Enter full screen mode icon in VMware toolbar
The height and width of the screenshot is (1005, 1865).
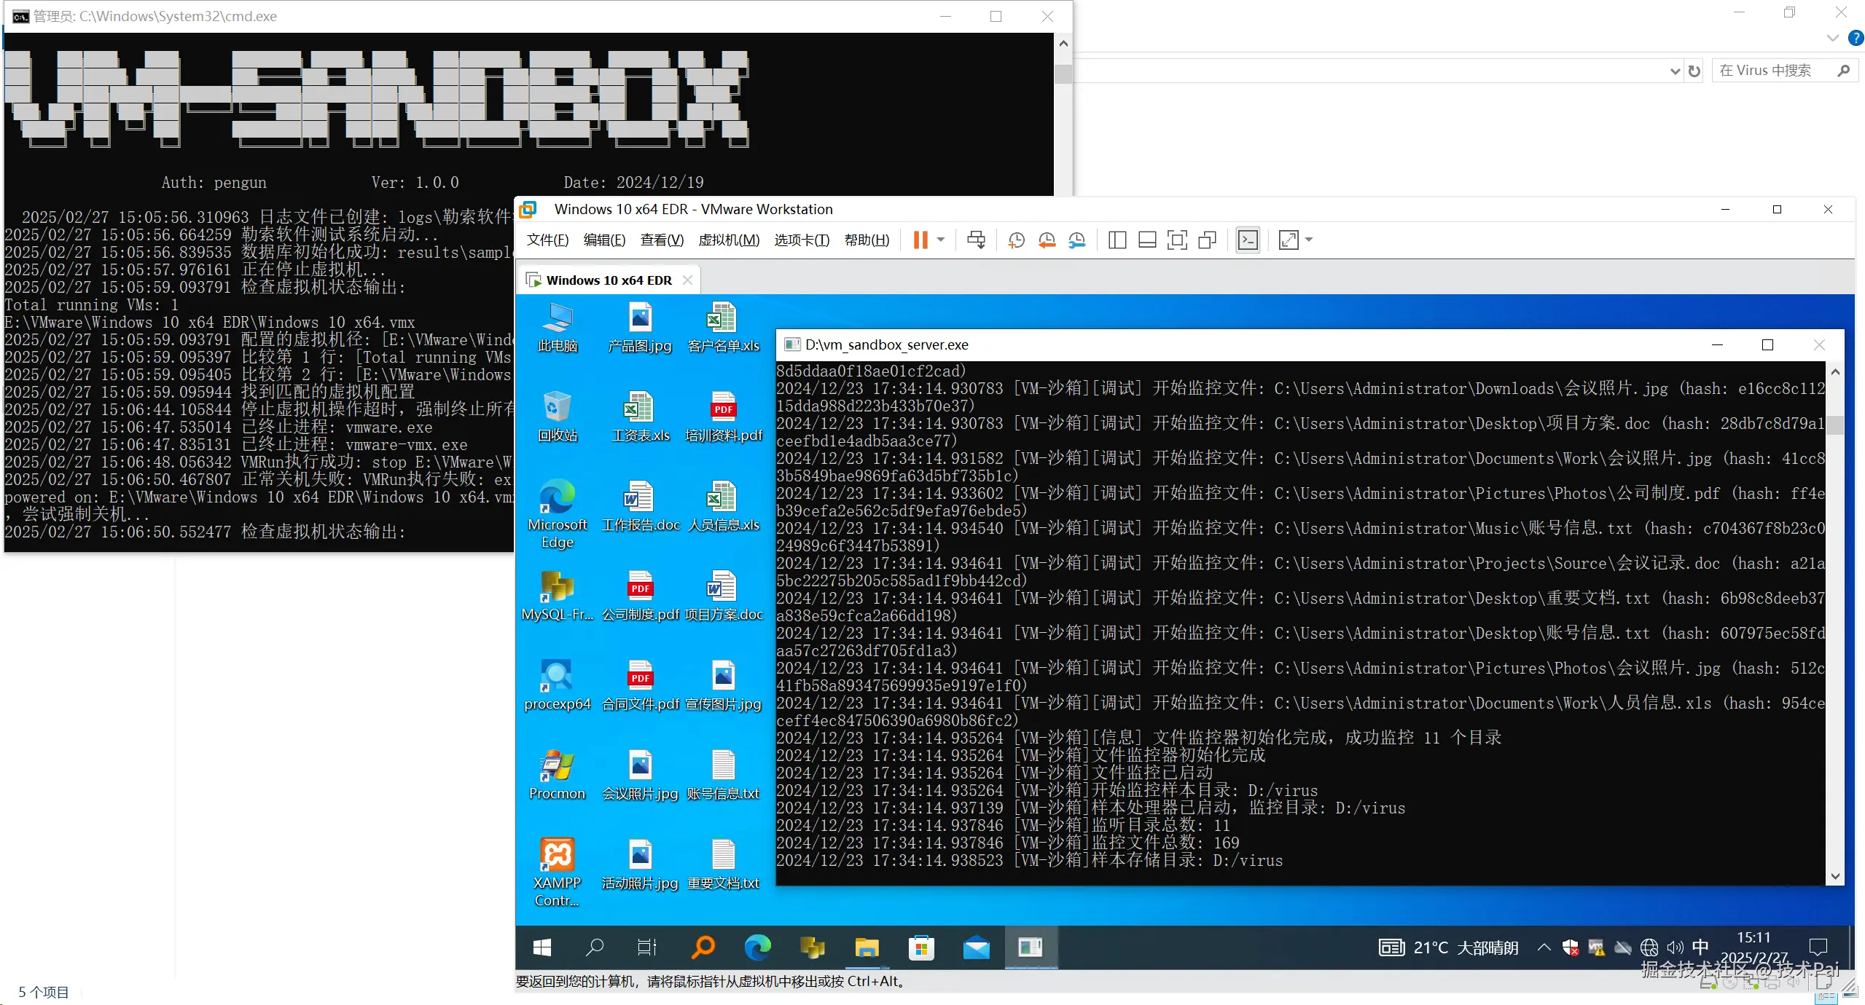[x=1176, y=240]
